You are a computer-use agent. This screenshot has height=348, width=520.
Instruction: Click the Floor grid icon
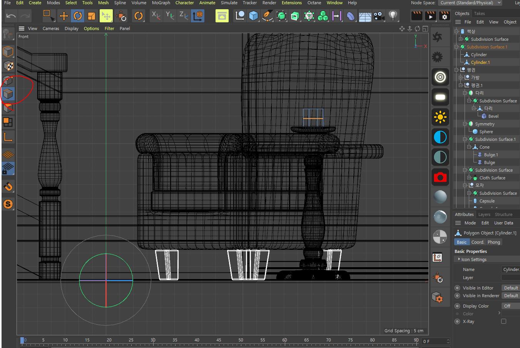pyautogui.click(x=365, y=16)
